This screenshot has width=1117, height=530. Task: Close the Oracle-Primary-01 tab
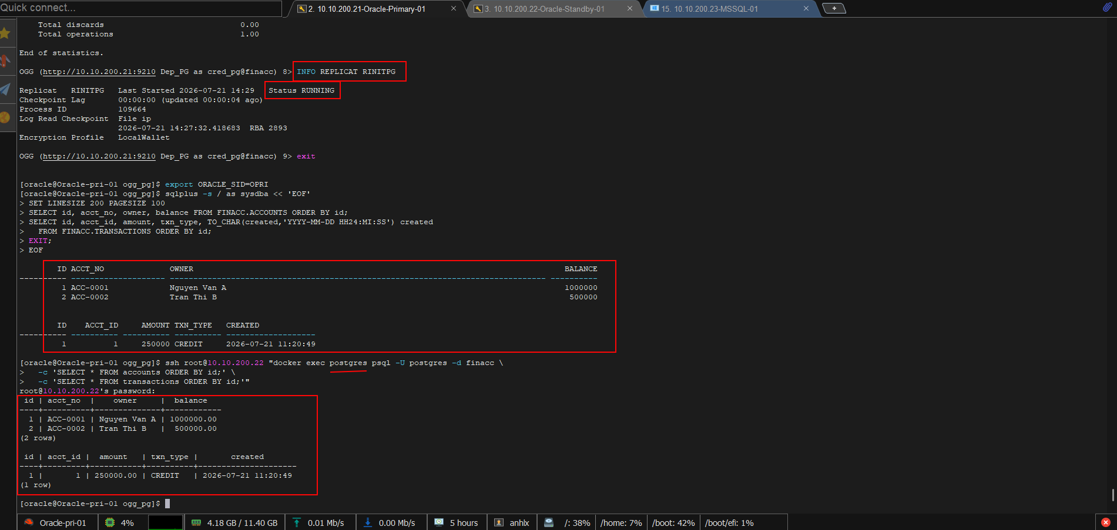click(x=454, y=8)
